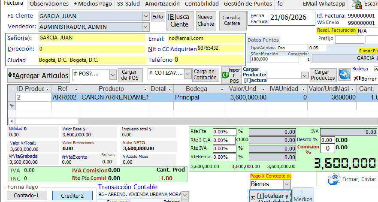Click the Cargar de POS button
The width and height of the screenshot is (378, 202).
(130, 75)
